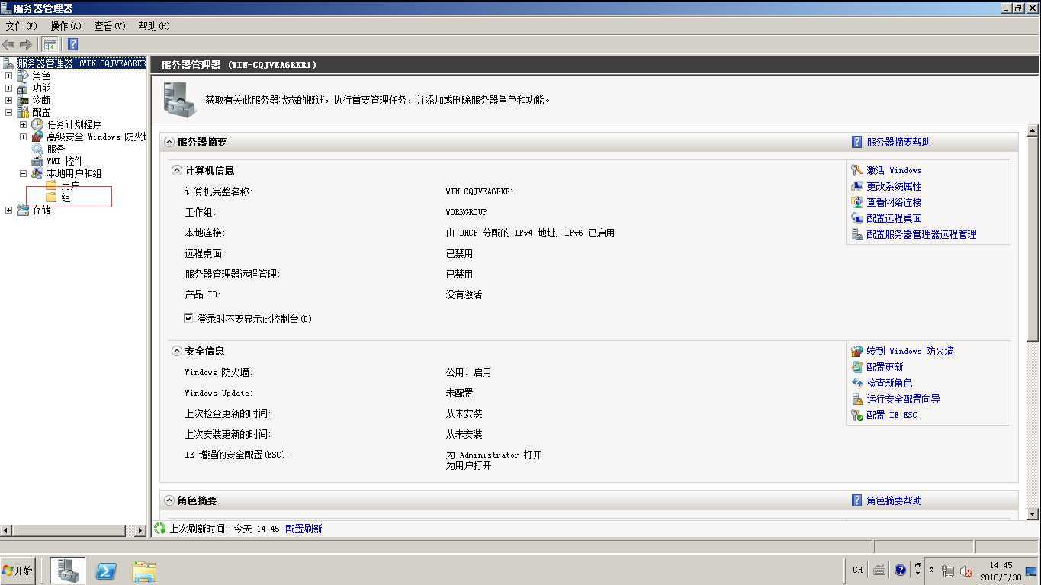Expand the 角色 tree node

click(x=9, y=76)
